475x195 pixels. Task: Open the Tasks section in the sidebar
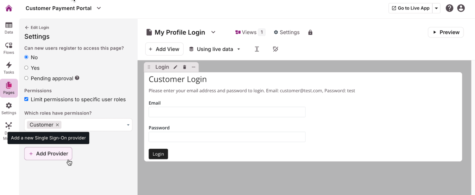(x=9, y=68)
